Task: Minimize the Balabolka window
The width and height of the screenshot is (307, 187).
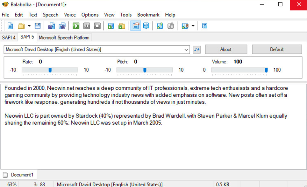Action: coord(262,4)
